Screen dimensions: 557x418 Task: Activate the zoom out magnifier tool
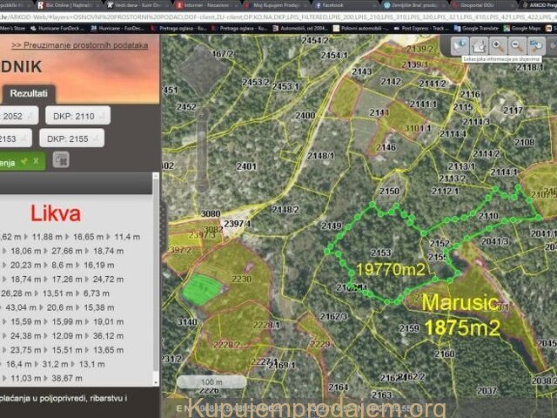pos(517,44)
